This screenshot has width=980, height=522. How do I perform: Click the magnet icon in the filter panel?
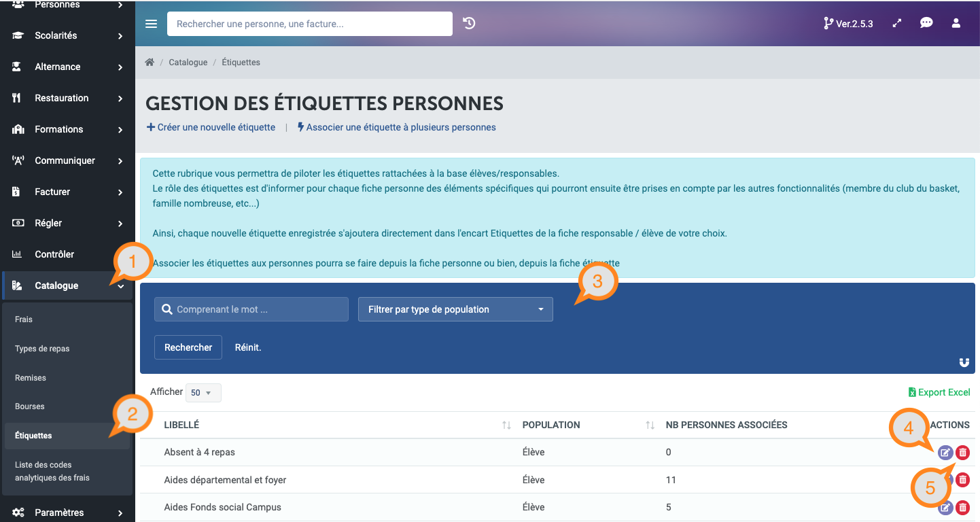964,362
